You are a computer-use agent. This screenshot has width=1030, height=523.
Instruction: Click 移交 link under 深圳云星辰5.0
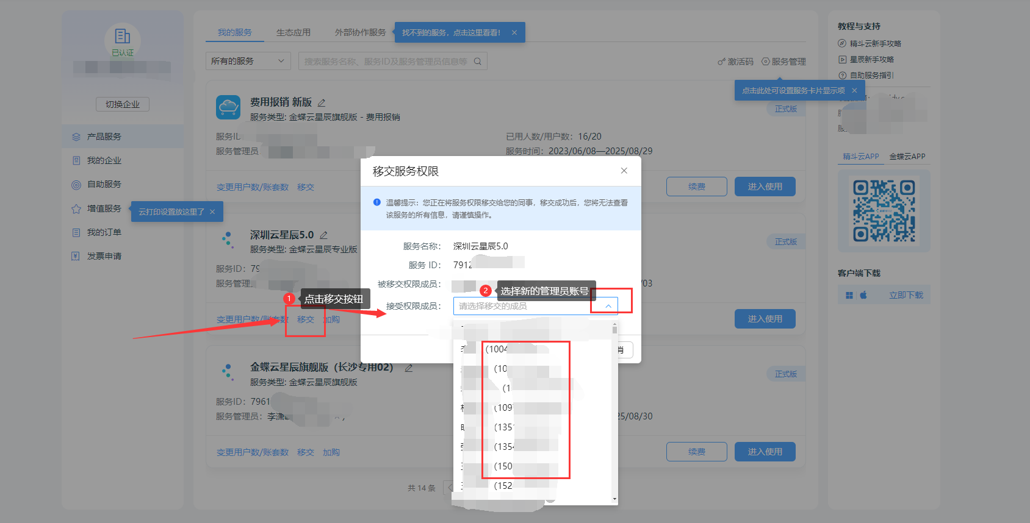pyautogui.click(x=306, y=319)
